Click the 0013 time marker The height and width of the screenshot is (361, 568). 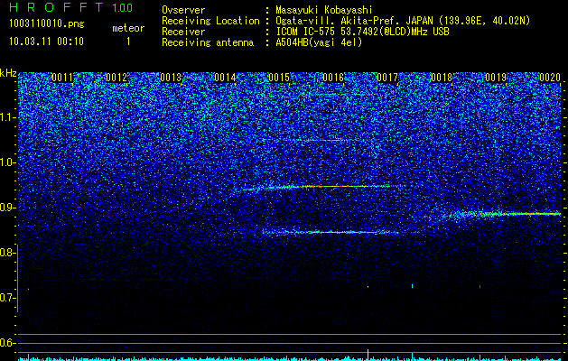point(171,78)
